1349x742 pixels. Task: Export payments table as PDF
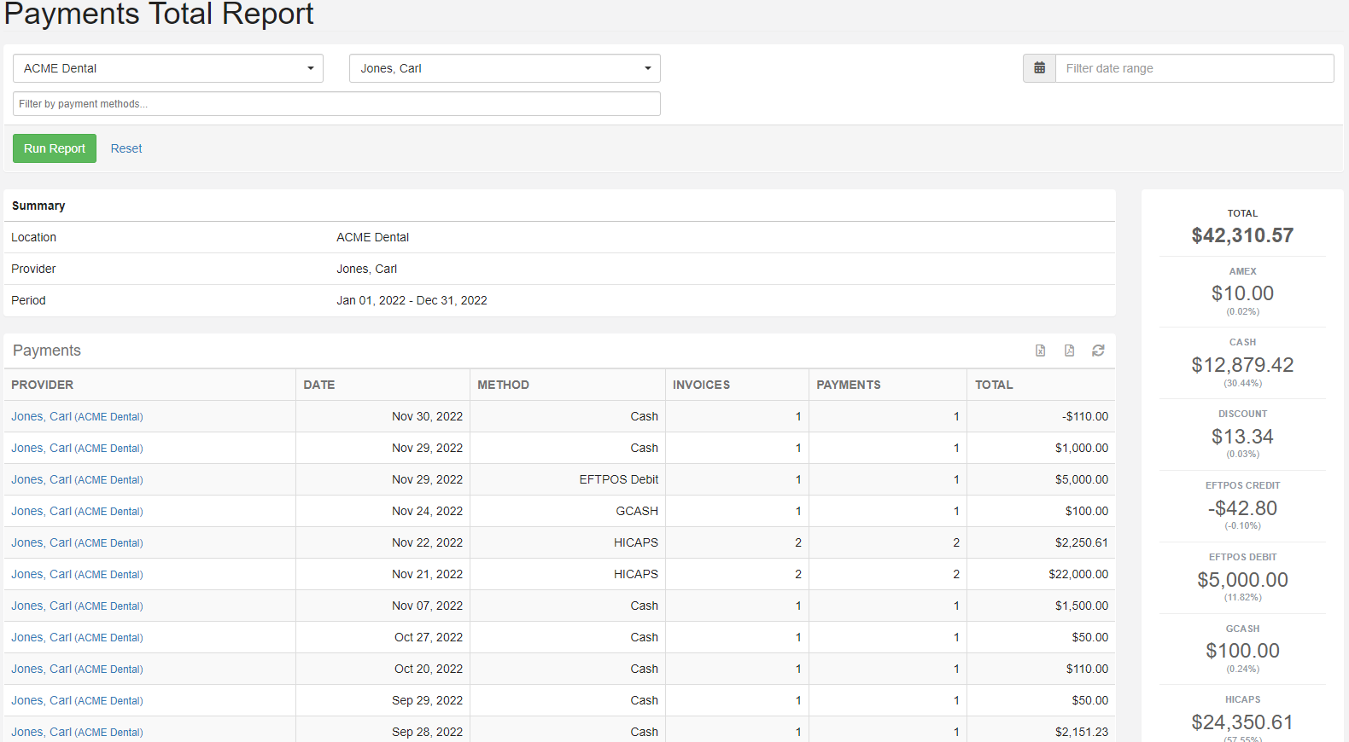pyautogui.click(x=1069, y=351)
